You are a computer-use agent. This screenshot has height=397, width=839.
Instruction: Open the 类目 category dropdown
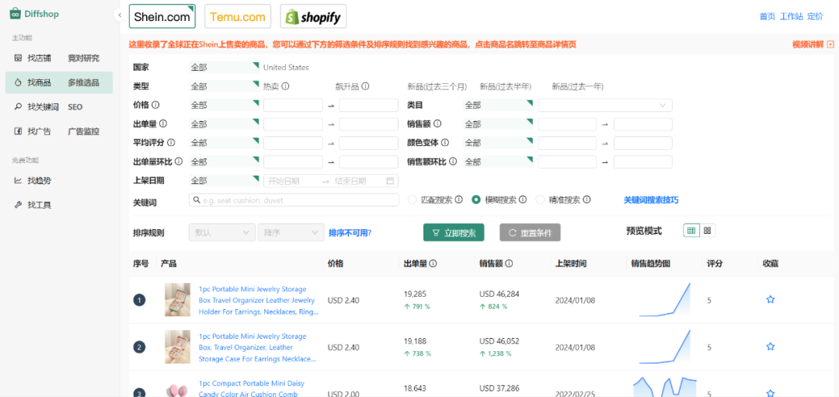coord(605,106)
